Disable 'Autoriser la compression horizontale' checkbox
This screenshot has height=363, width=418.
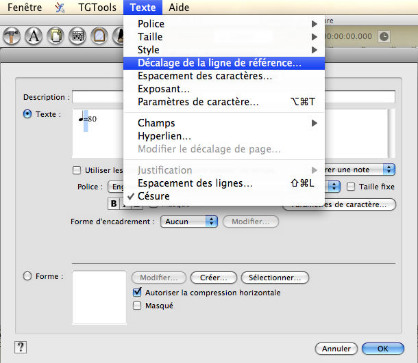[x=137, y=293]
